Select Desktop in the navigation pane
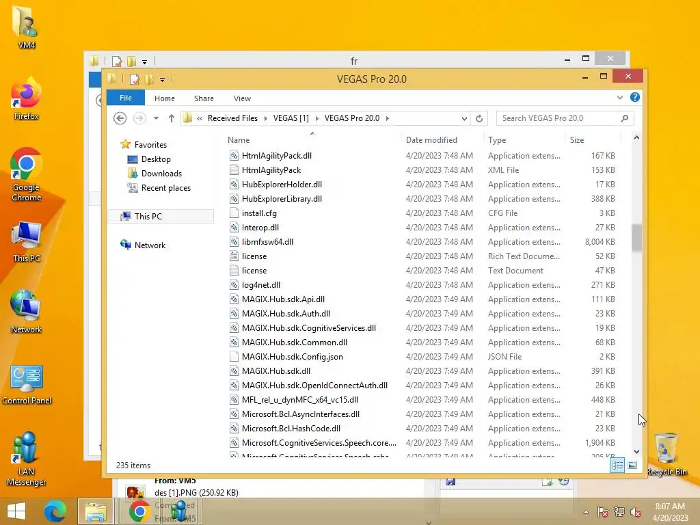700x525 pixels. [x=156, y=159]
